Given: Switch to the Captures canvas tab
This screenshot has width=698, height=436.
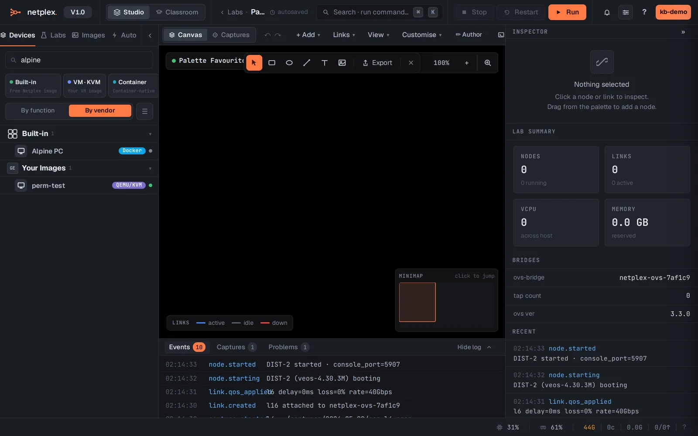Looking at the screenshot, I should (231, 35).
